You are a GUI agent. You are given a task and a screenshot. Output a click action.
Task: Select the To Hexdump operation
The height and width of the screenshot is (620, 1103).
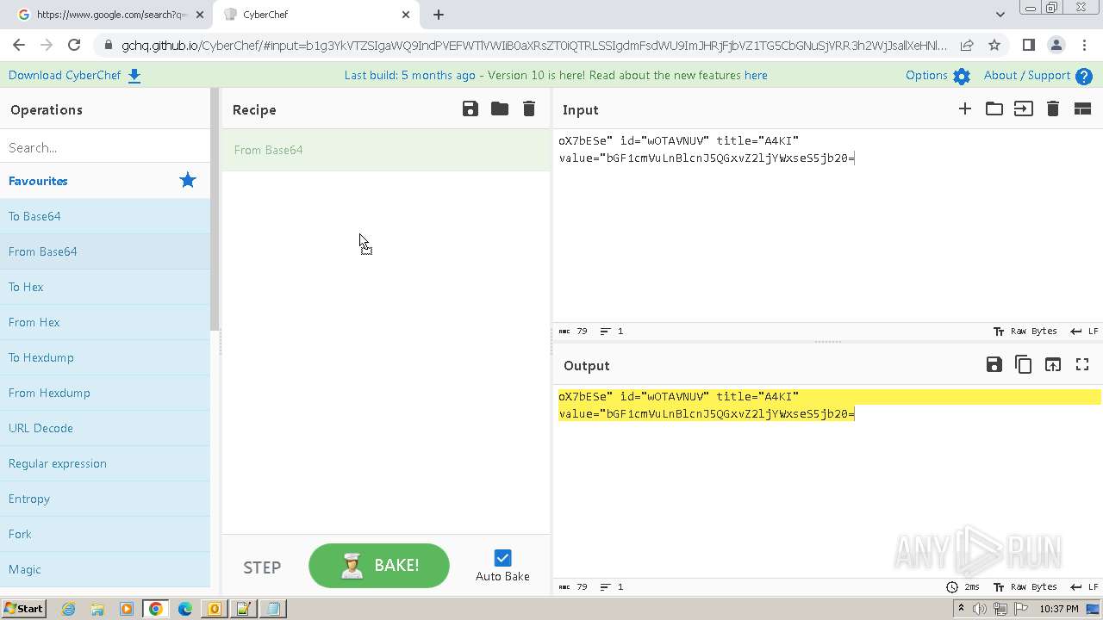coord(105,357)
